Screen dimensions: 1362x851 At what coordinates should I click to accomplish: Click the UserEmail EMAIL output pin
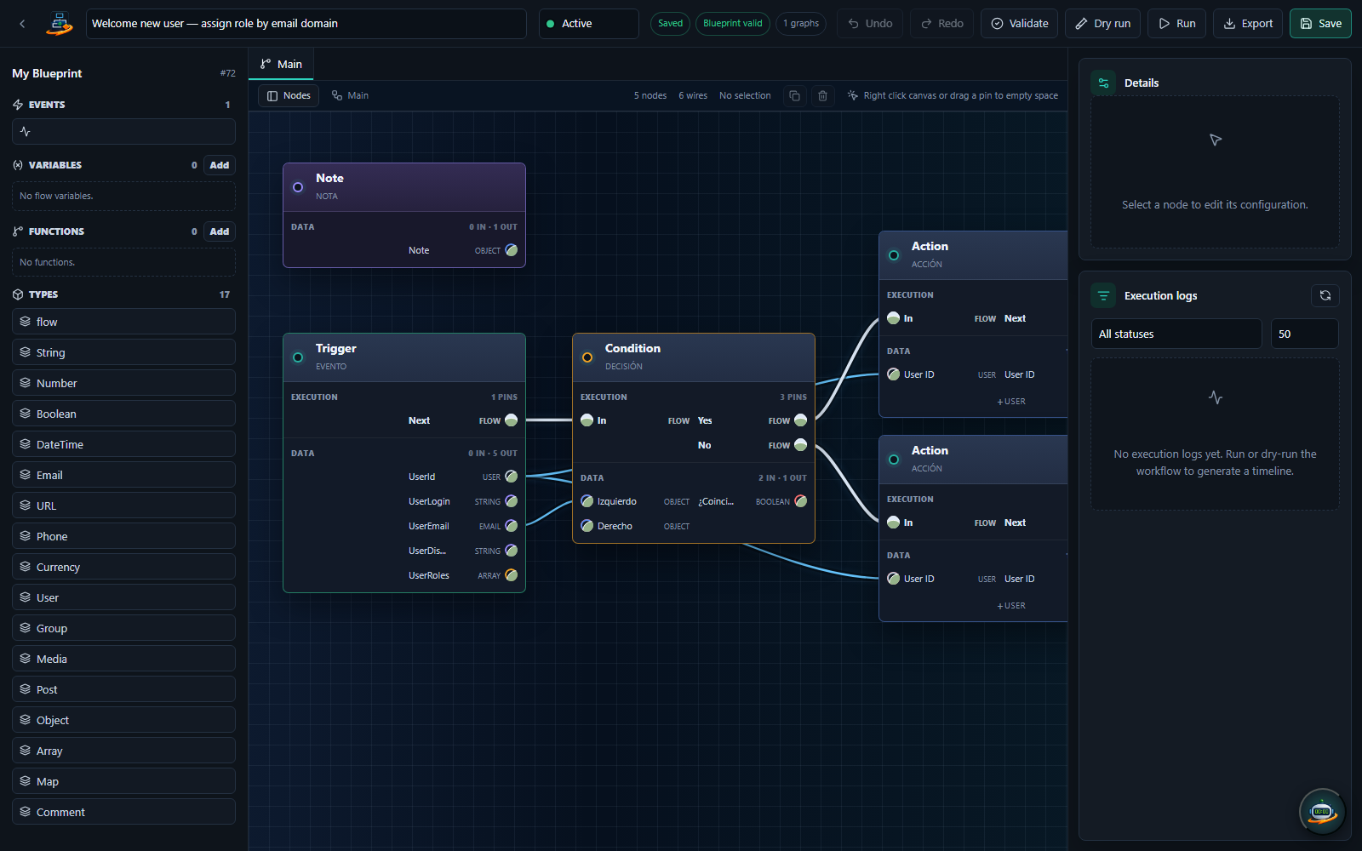[x=511, y=526]
